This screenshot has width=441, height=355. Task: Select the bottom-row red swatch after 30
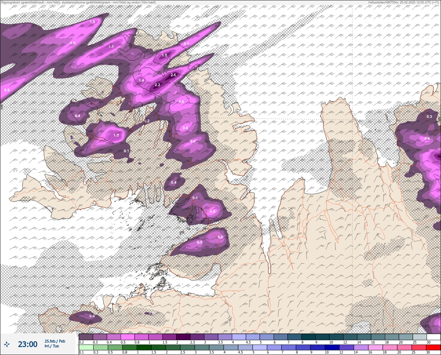click(x=433, y=347)
